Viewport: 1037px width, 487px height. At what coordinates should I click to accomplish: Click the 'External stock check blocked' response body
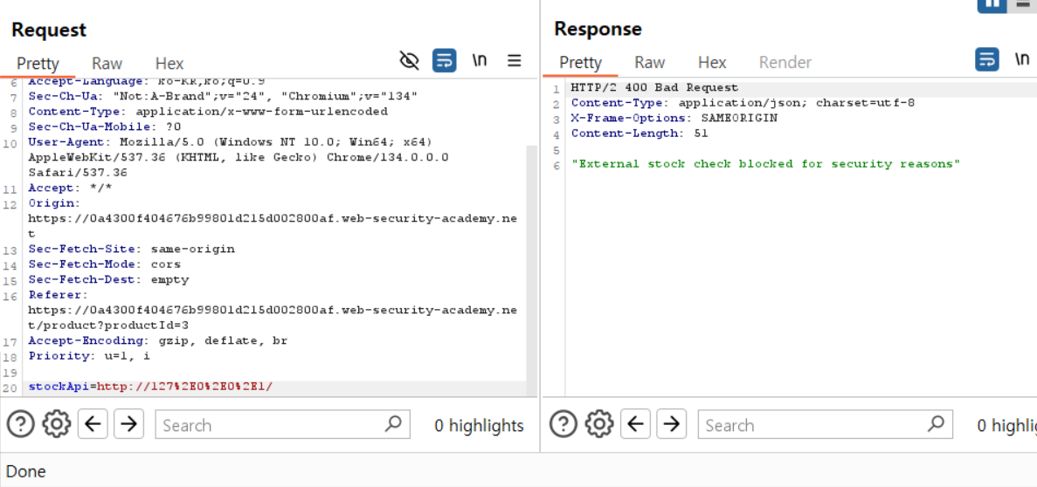point(765,164)
